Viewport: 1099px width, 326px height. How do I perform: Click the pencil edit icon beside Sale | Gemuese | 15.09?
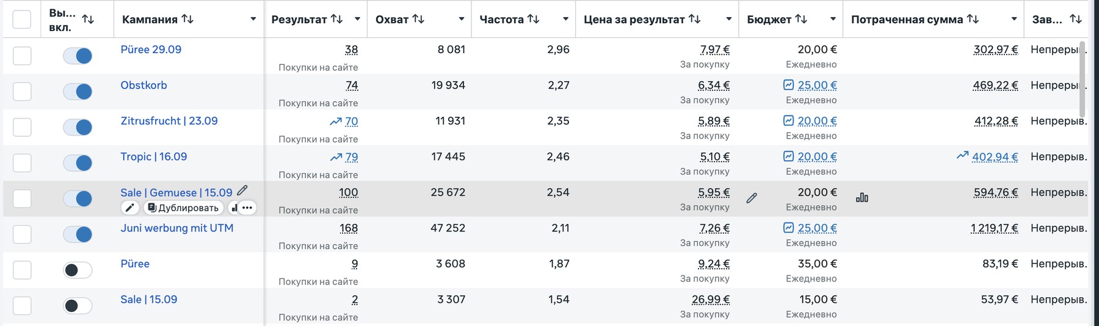pos(242,190)
